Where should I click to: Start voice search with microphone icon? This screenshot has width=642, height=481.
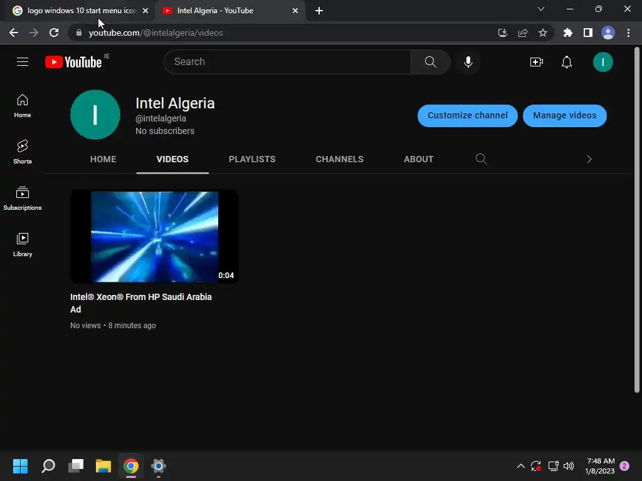click(x=468, y=62)
